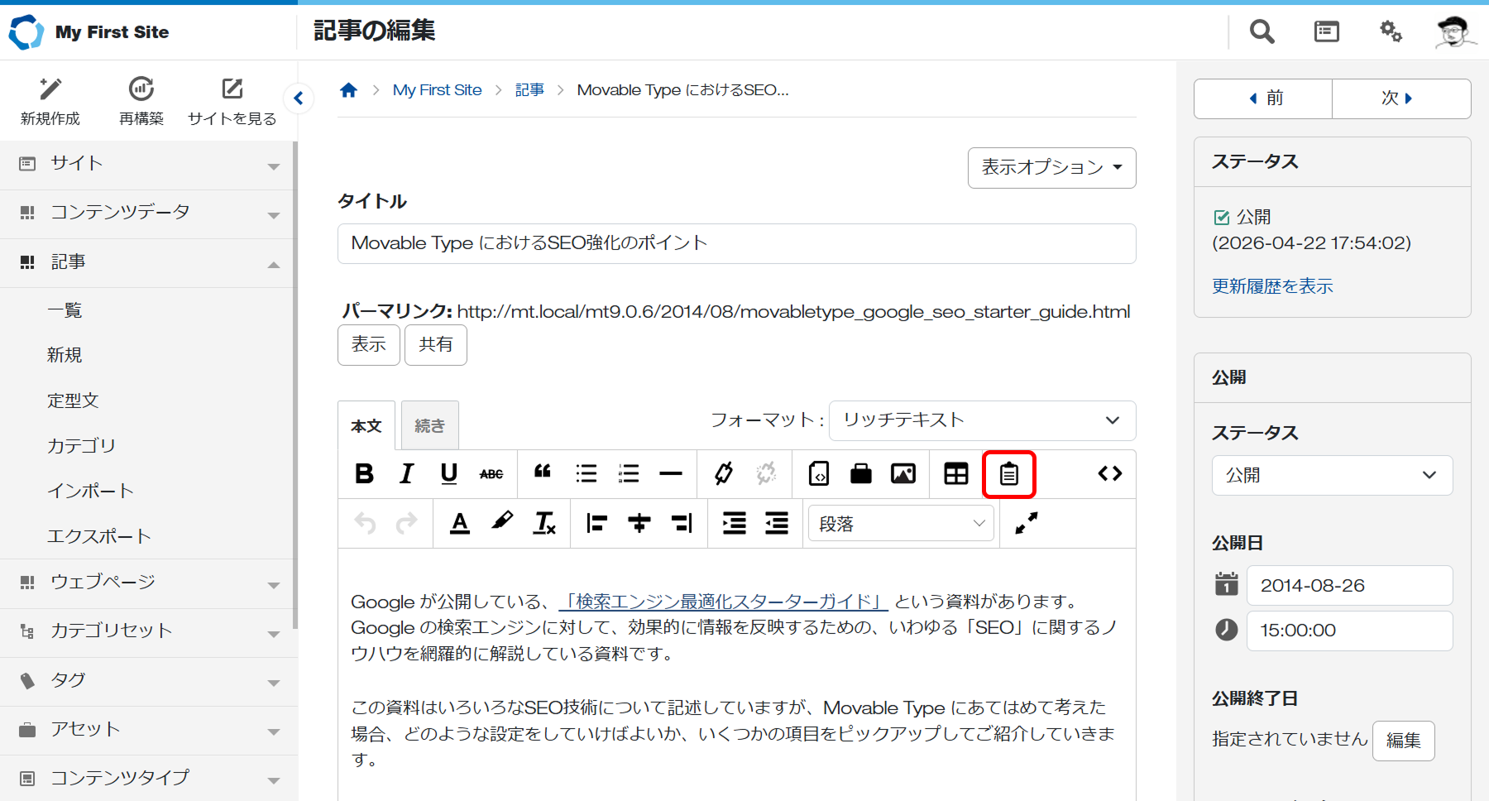Viewport: 1489px width, 801px height.
Task: Open 更新履歴を表示 to view revision history
Action: 1271,286
